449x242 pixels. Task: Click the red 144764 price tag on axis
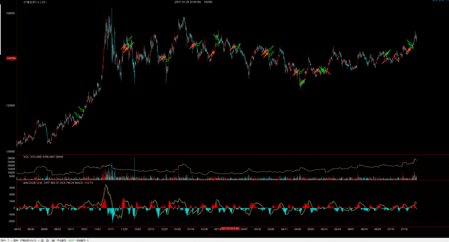11,58
